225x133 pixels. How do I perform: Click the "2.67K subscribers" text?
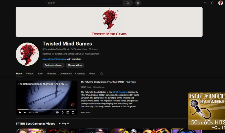pyautogui.click(x=79, y=49)
